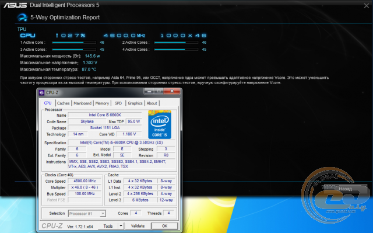Click the Code Name field Skylake

coord(87,121)
